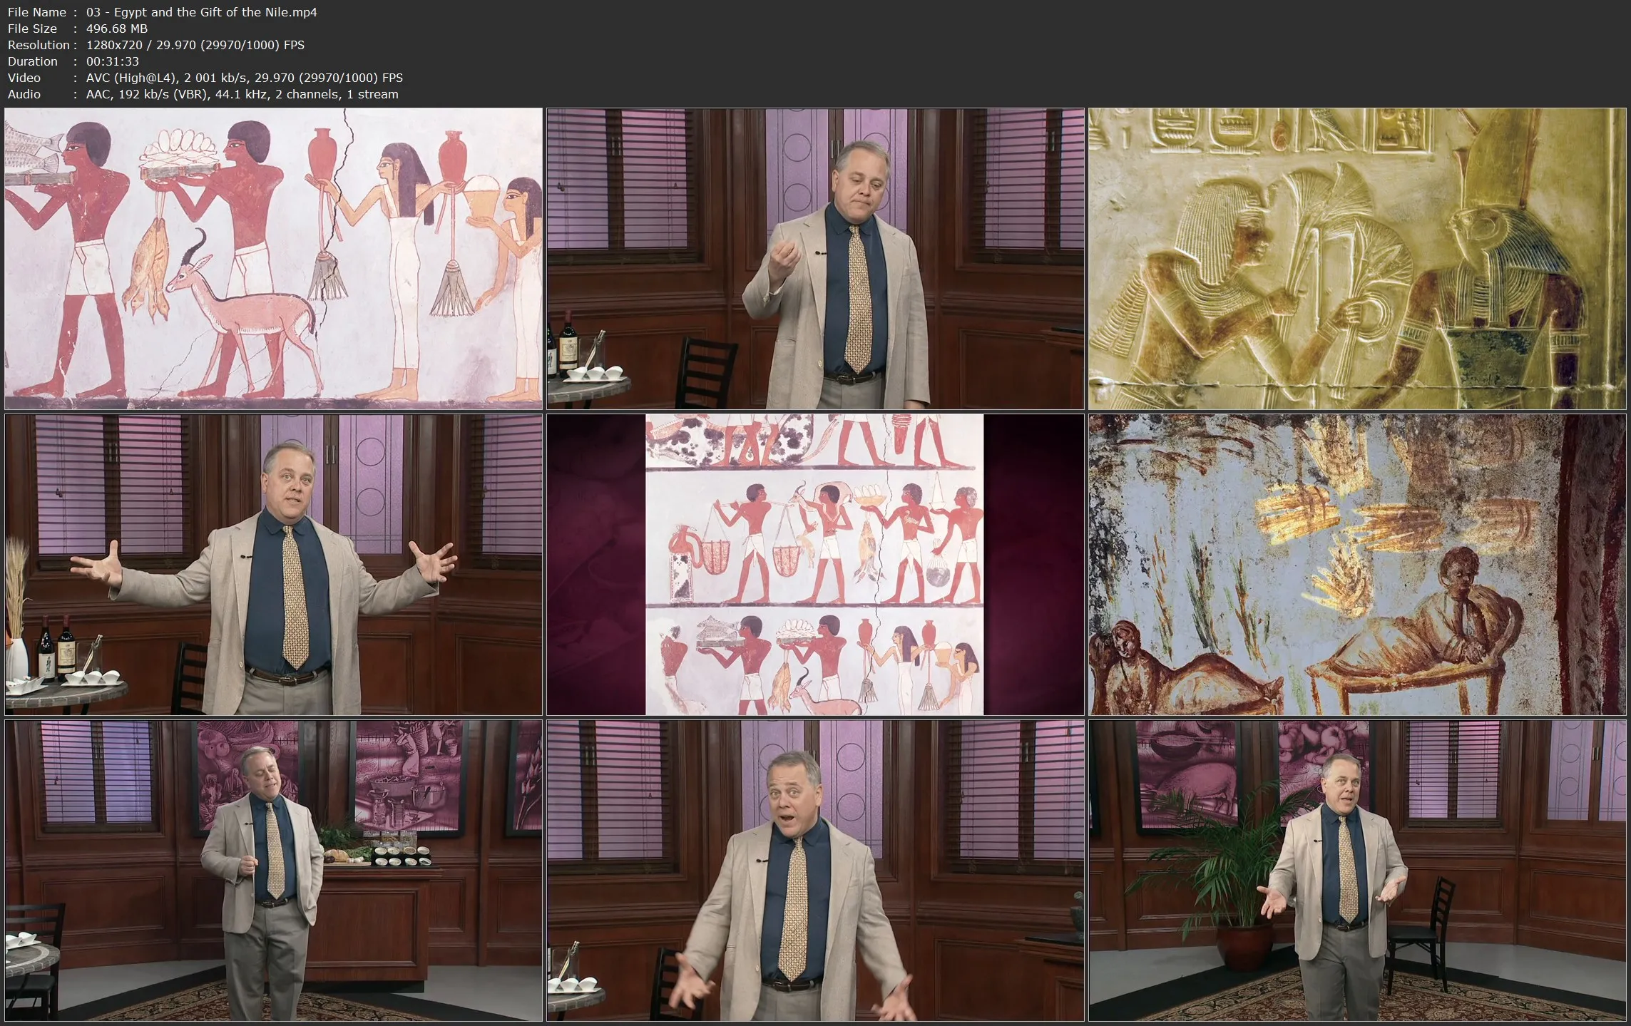Click video info line starting 'AVC (High@L4)'
Viewport: 1631px width, 1026px height.
tap(245, 78)
